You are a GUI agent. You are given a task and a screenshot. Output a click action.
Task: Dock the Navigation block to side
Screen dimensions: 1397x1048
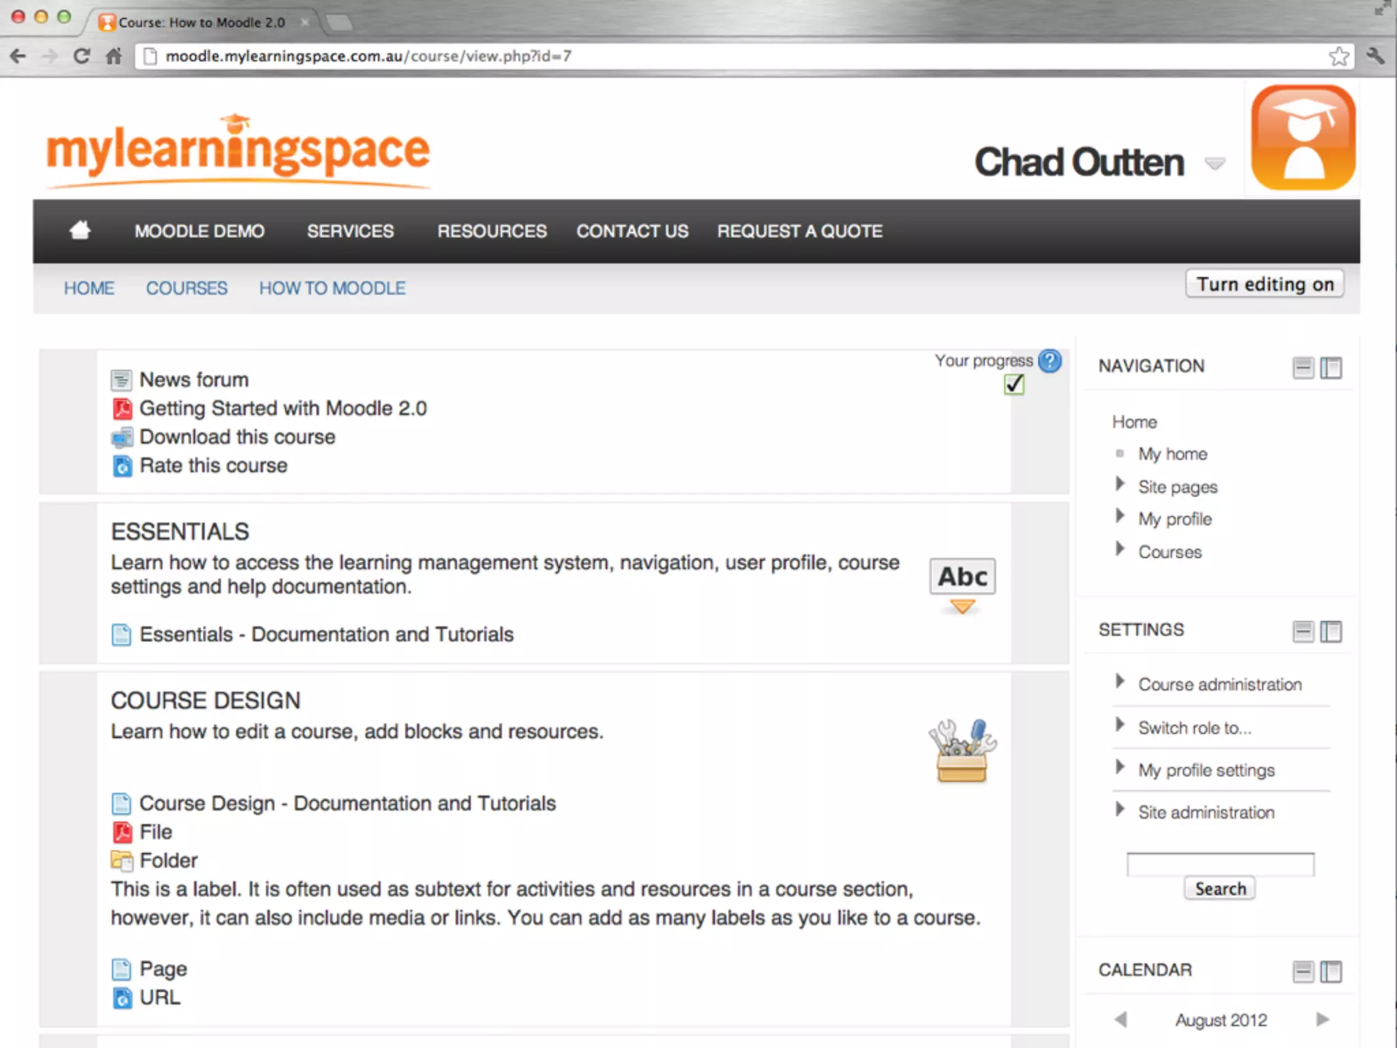[1330, 368]
